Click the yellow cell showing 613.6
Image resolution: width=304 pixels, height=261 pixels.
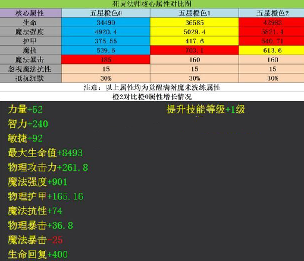point(271,50)
